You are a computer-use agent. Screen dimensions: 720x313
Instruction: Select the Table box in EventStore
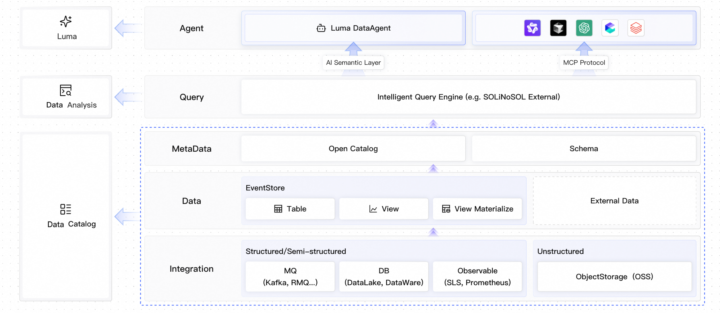pos(290,209)
